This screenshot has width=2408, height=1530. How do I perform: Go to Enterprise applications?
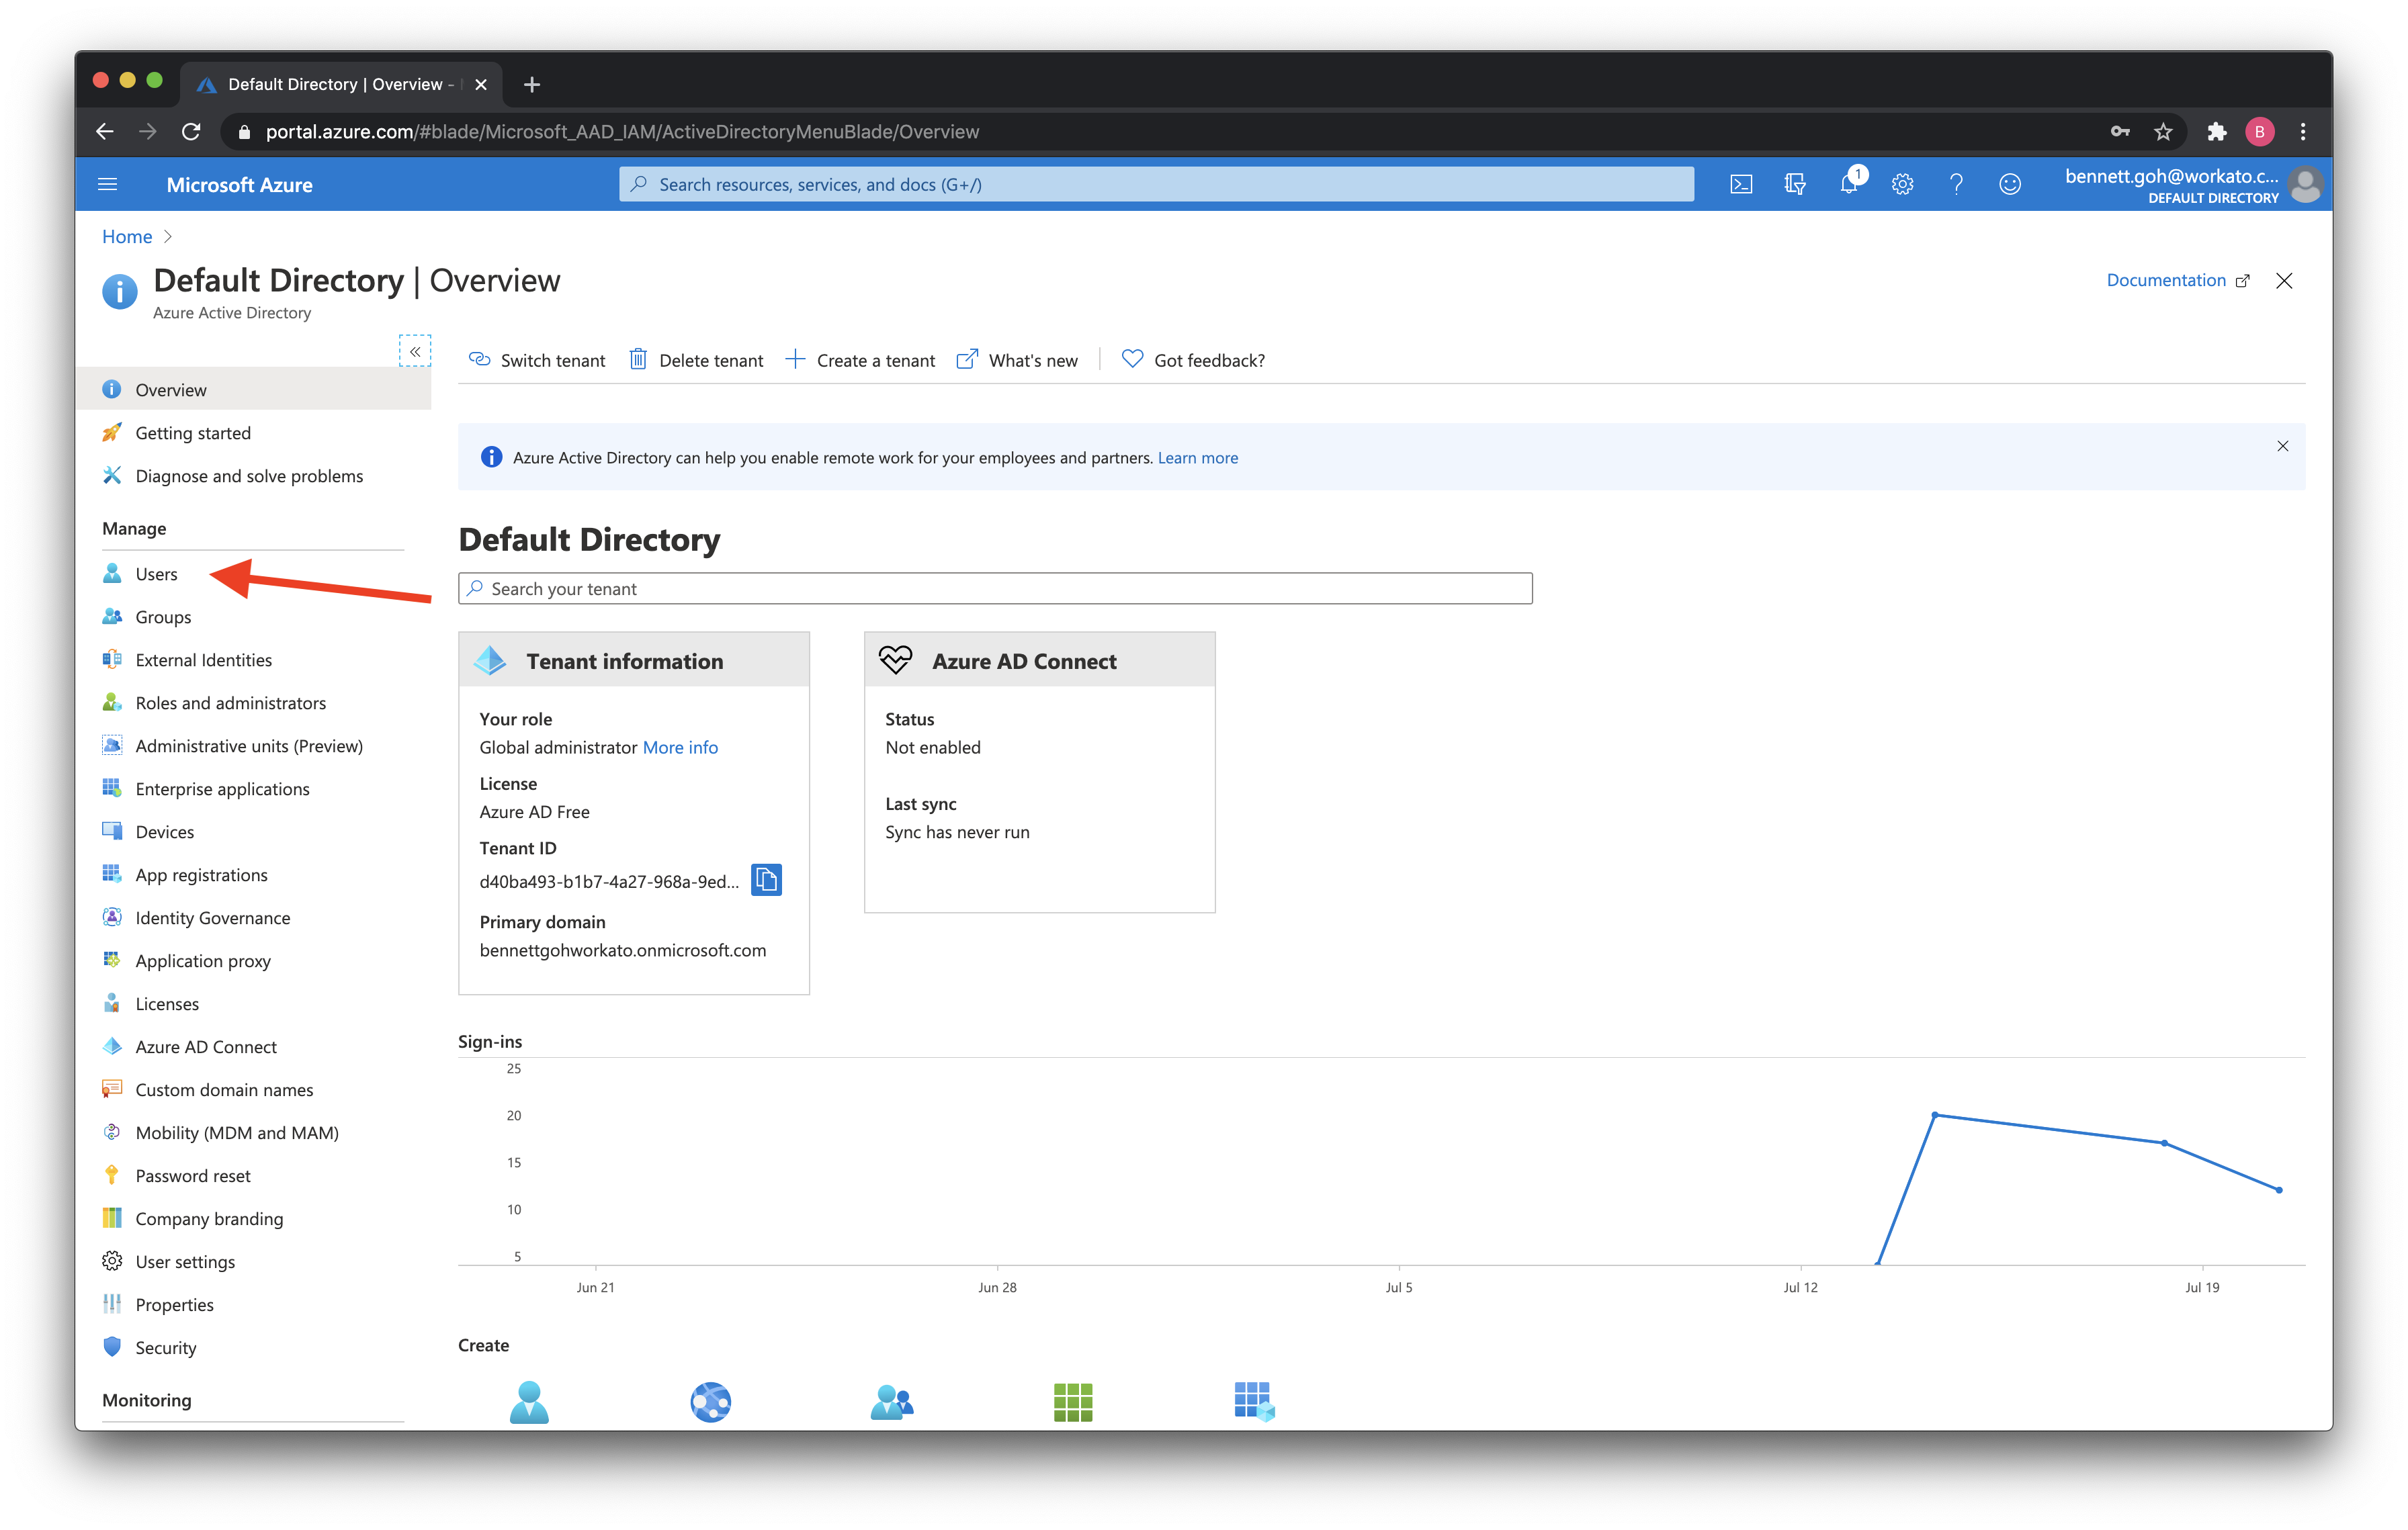(222, 789)
